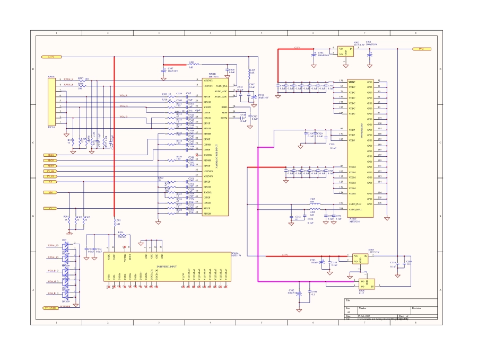504x356 pixels.
Task: Select the Cb input port
Action: [50, 181]
